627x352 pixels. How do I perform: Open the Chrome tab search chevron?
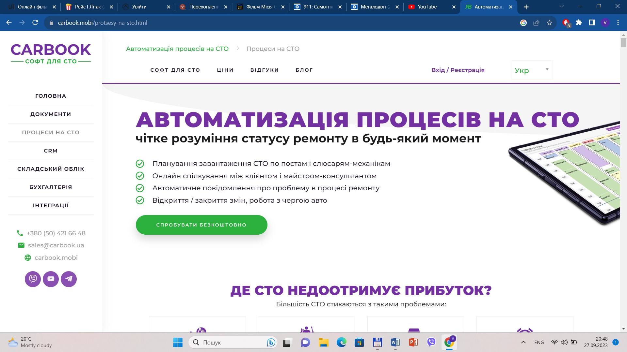[561, 7]
